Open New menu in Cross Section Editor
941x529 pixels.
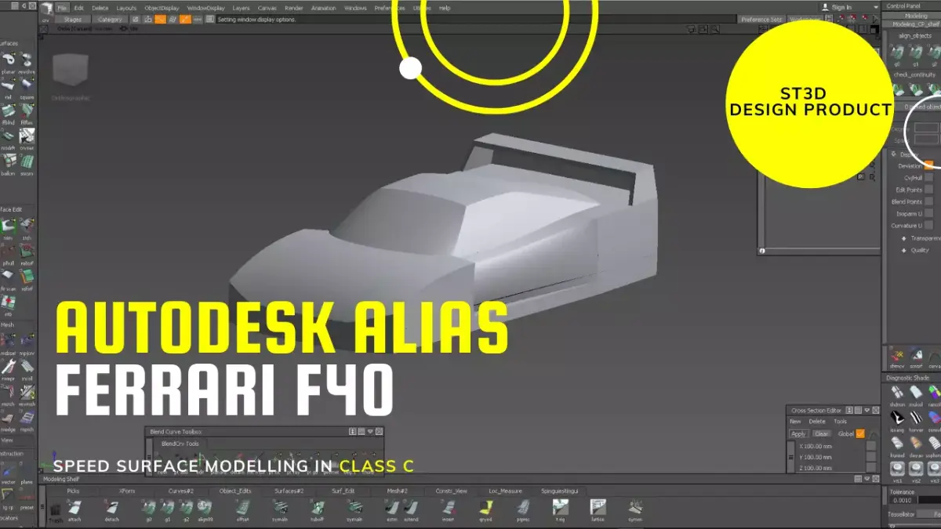[x=795, y=422]
